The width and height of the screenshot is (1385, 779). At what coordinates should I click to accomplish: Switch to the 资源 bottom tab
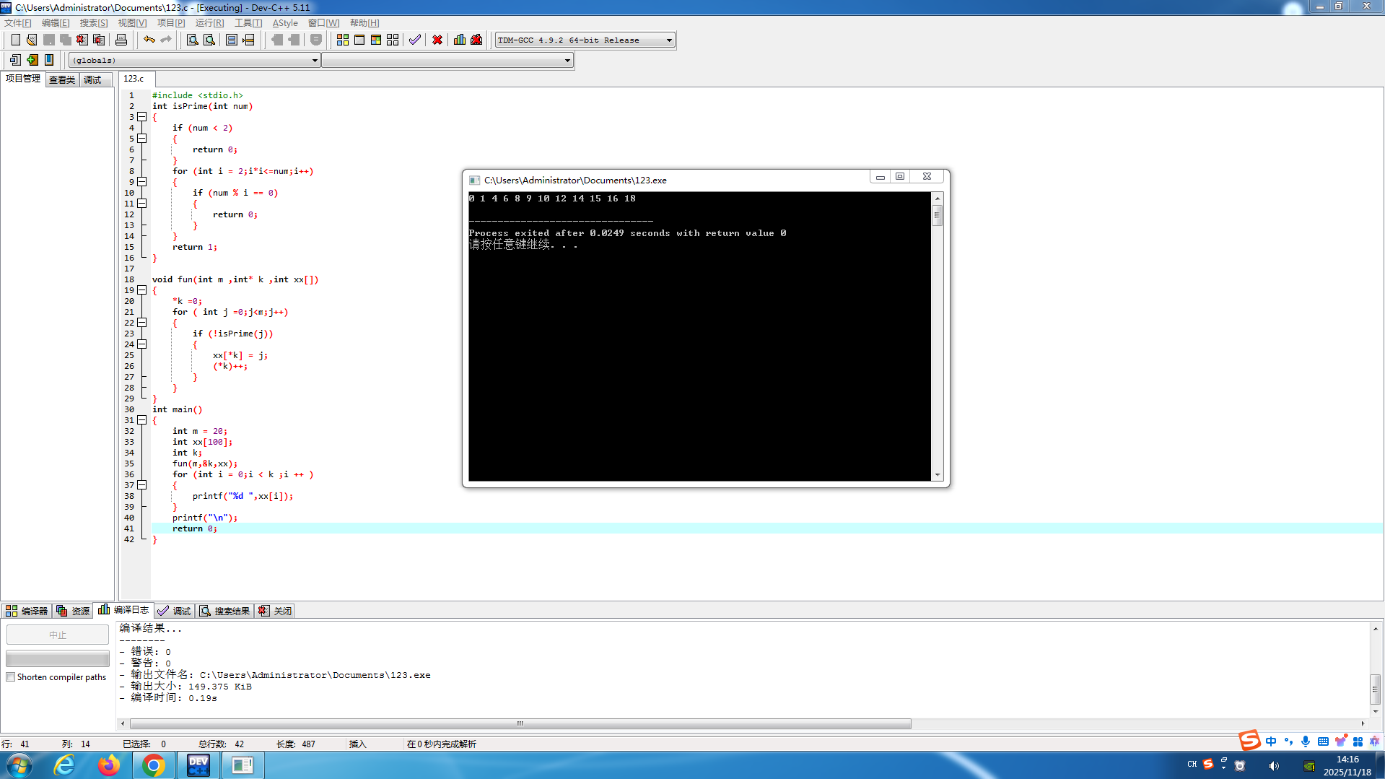click(73, 611)
